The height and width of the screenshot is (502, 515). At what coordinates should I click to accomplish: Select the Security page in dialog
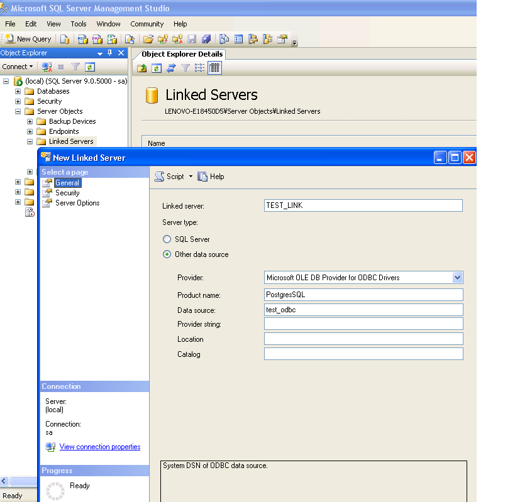click(x=67, y=193)
